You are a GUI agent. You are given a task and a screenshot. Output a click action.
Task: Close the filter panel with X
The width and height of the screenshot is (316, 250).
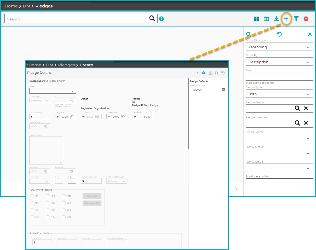(x=310, y=34)
